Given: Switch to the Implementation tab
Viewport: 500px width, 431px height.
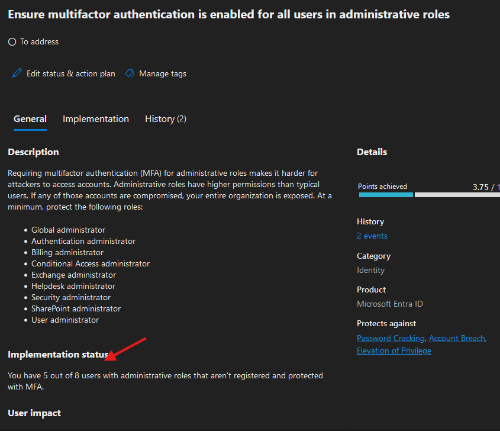Looking at the screenshot, I should (x=96, y=119).
